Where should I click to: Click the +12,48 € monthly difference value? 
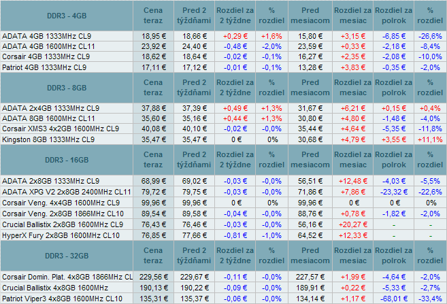click(353, 181)
